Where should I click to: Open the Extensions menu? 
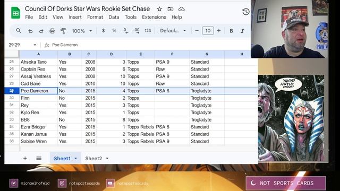click(154, 17)
